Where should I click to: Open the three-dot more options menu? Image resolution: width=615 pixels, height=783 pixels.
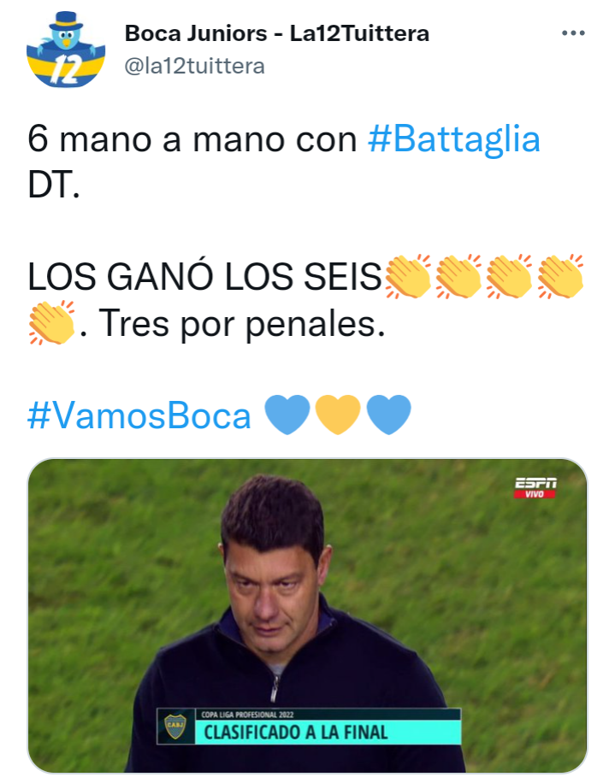click(573, 33)
